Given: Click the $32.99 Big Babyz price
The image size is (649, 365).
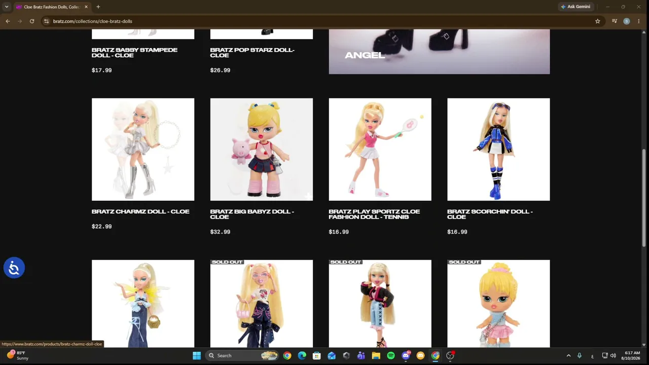Looking at the screenshot, I should point(220,232).
